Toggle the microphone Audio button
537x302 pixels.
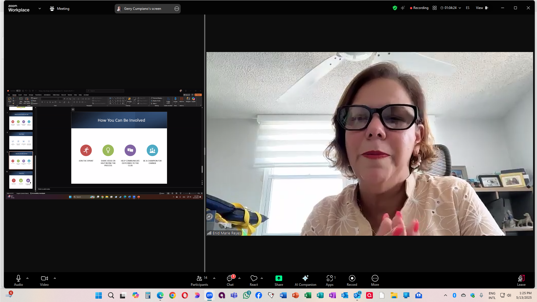point(18,279)
